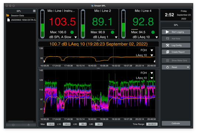Click the level bar of Mic Line 2

tap(83, 24)
